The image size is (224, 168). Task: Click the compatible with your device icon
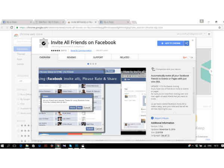153,69
